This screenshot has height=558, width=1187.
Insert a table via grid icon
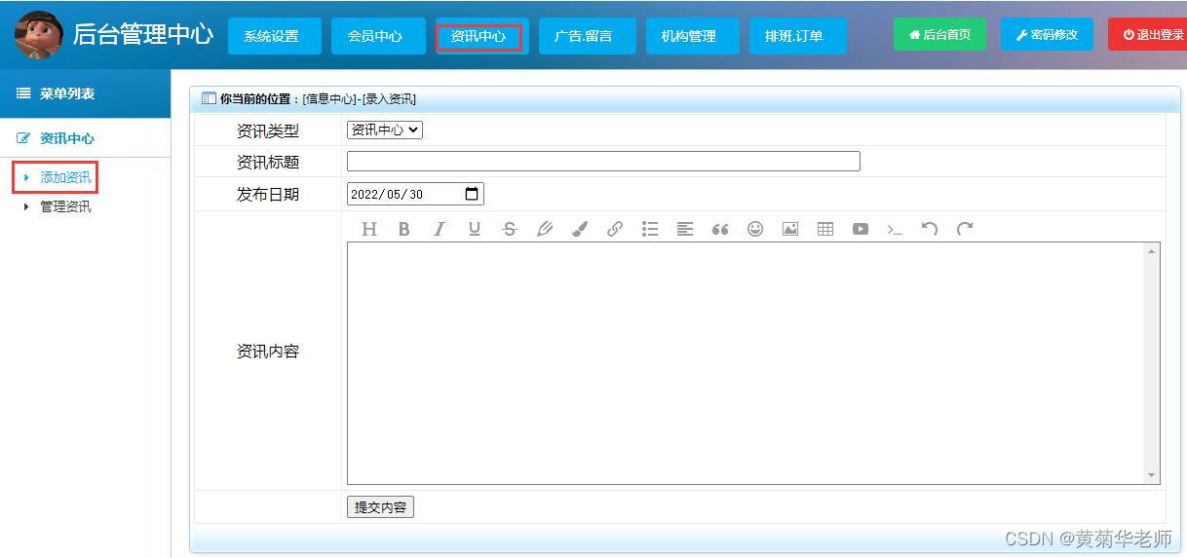825,229
